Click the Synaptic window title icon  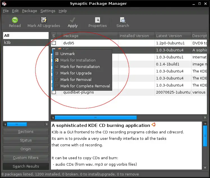pyautogui.click(x=4, y=3)
